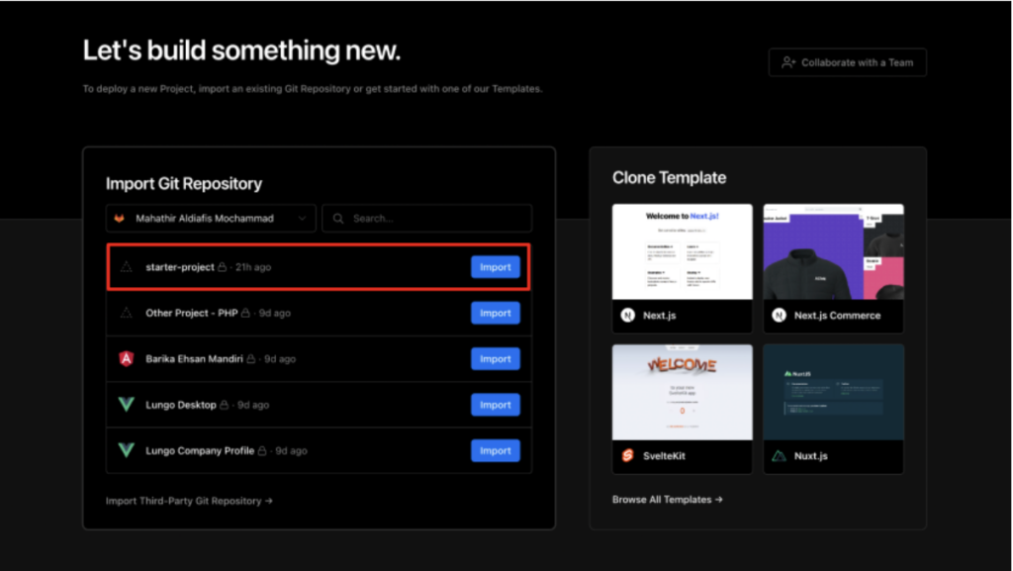
Task: Click the Vue icon beside Lungo Company Profile
Action: coord(125,450)
